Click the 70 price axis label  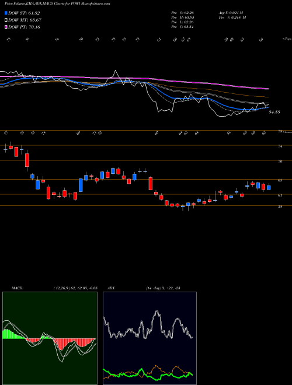[x=280, y=162]
